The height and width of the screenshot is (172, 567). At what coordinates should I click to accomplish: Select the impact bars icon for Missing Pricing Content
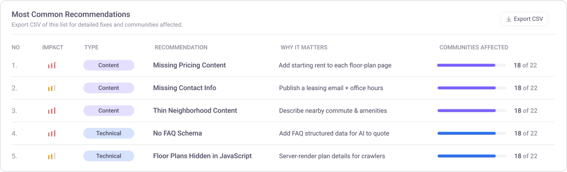click(x=52, y=65)
